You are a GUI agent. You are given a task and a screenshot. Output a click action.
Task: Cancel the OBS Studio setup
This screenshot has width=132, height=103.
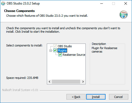tap(119, 97)
